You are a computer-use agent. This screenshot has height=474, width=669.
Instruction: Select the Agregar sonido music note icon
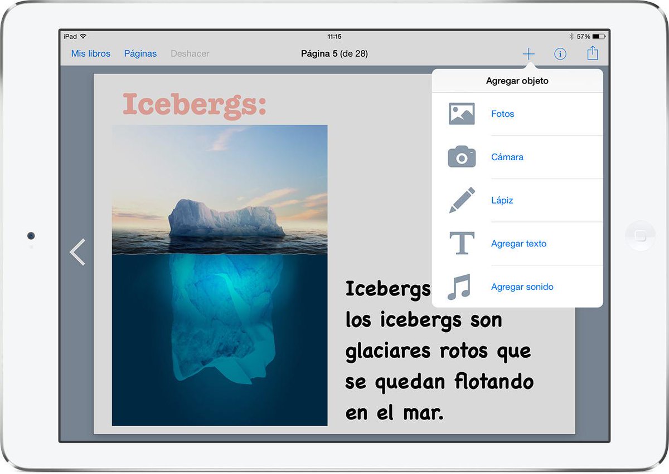coord(459,287)
